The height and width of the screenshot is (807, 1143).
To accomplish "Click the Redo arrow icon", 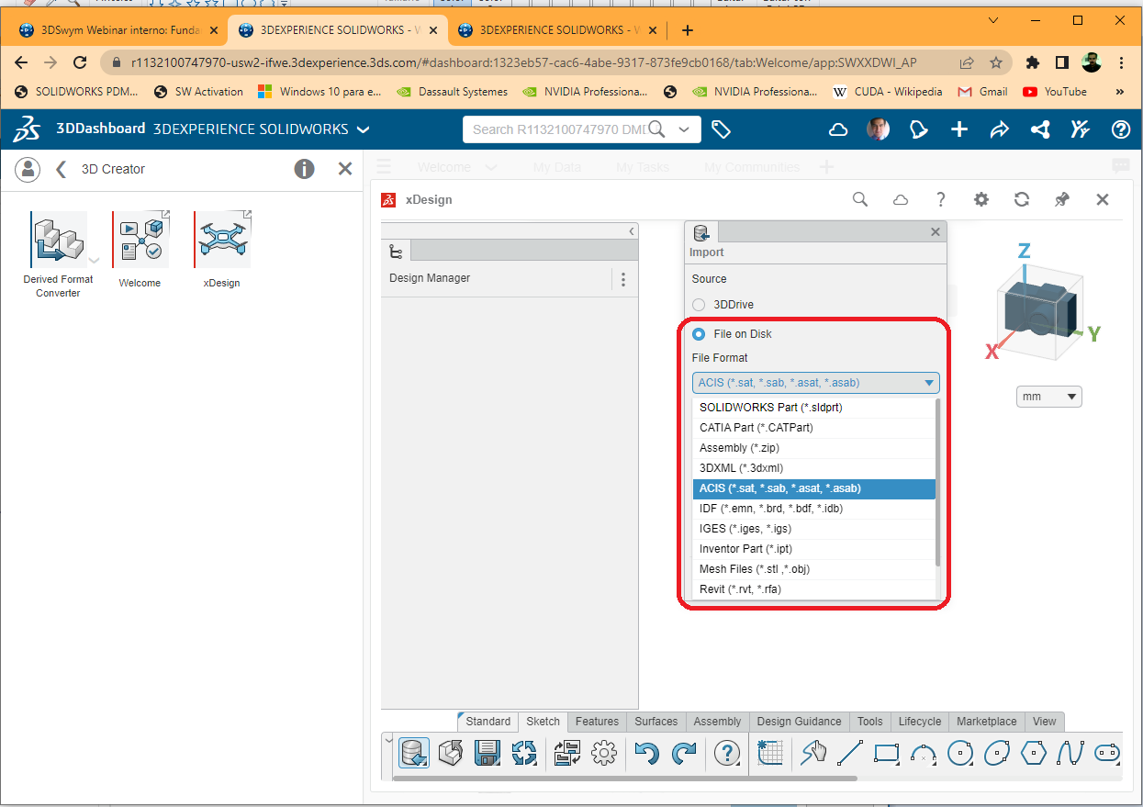I will click(x=685, y=754).
